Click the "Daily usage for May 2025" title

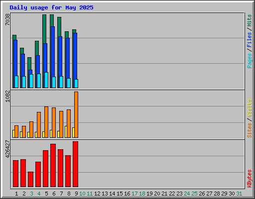[x=51, y=7]
